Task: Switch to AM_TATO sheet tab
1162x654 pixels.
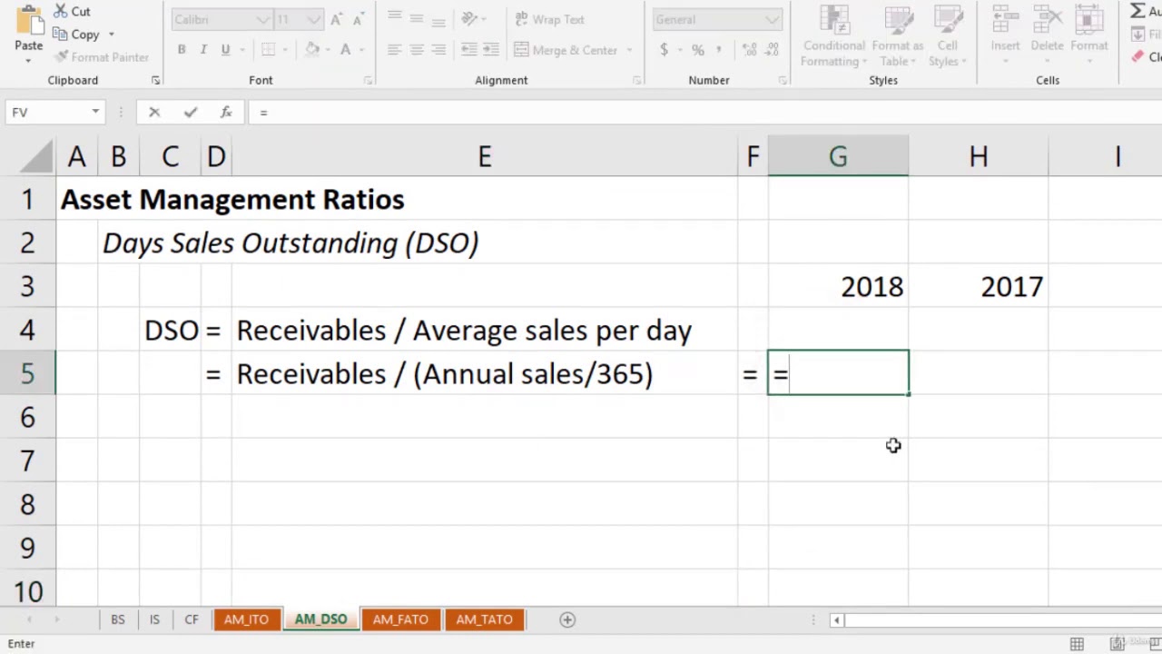Action: (485, 619)
